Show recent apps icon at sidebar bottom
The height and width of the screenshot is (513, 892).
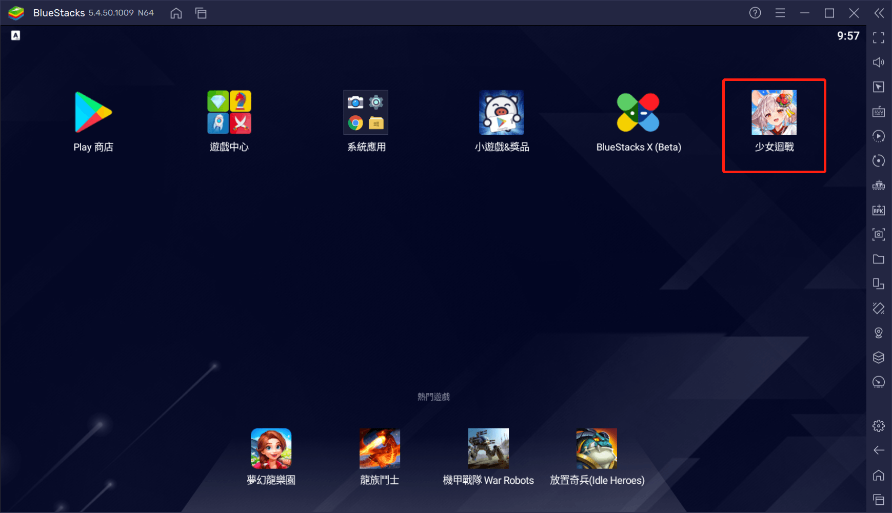(x=879, y=499)
